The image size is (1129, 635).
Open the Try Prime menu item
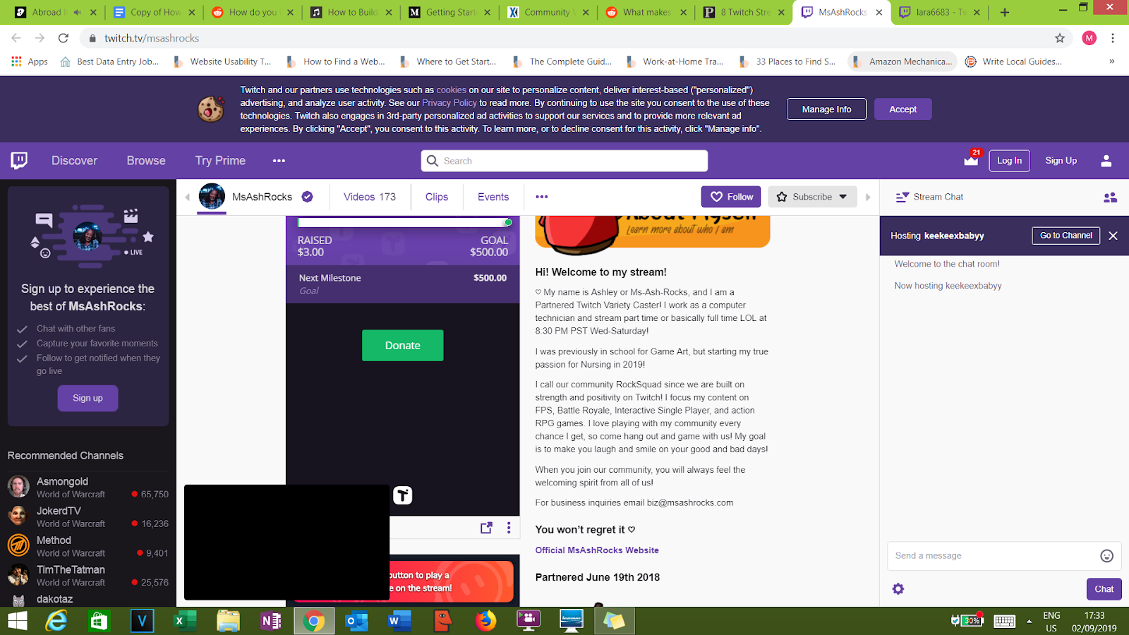point(220,161)
